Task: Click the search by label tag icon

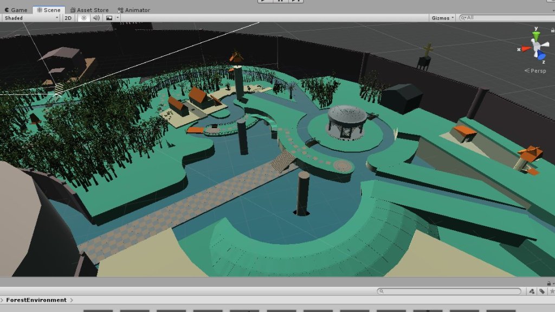Action: tap(541, 291)
